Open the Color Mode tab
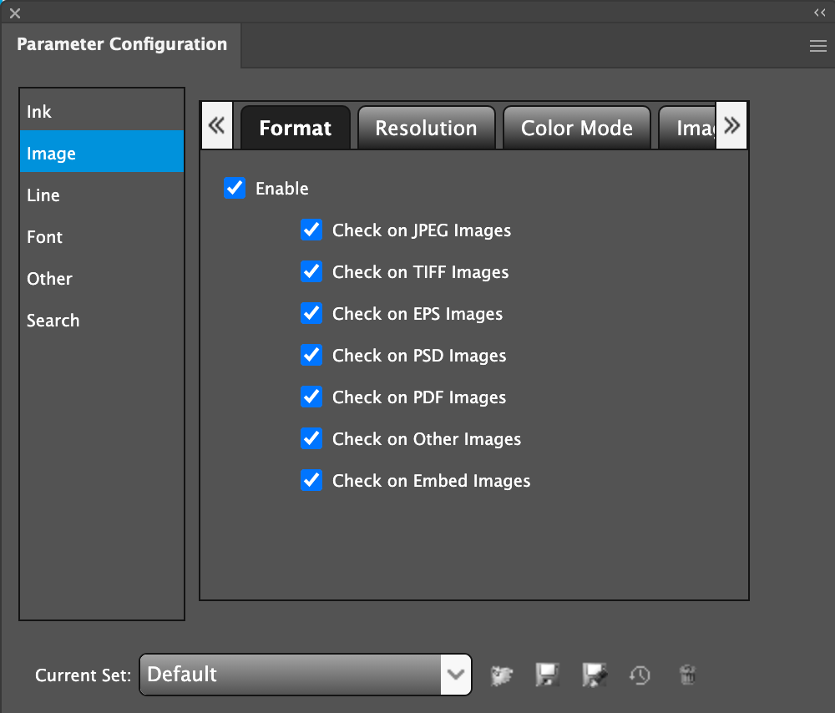The height and width of the screenshot is (713, 835). coord(576,129)
